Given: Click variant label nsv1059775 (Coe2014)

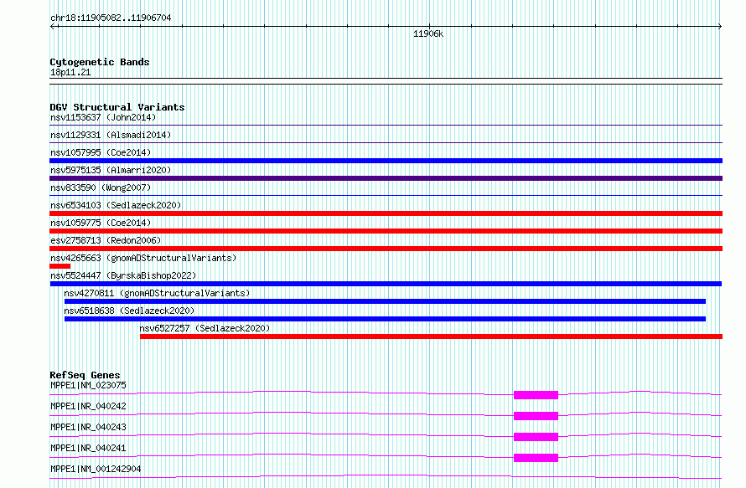Looking at the screenshot, I should coord(101,223).
